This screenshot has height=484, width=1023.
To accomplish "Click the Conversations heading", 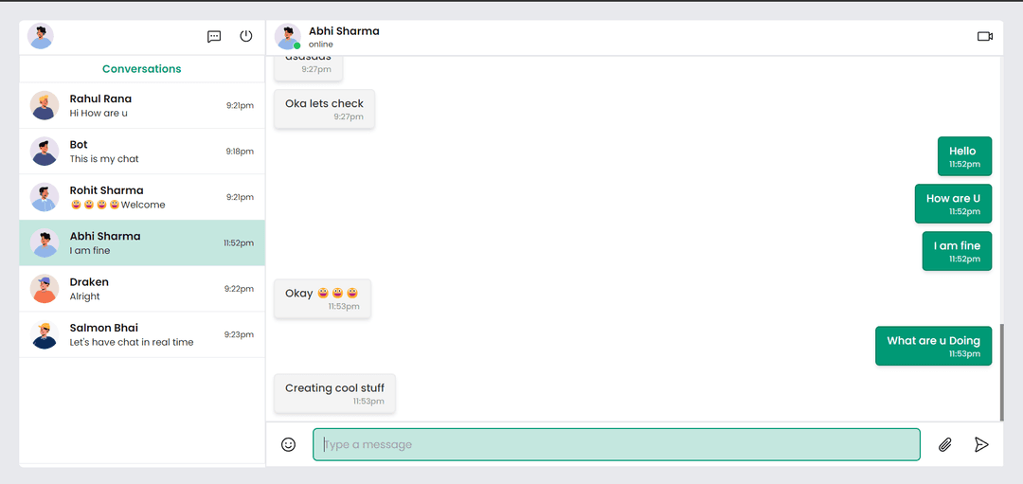I will point(142,69).
